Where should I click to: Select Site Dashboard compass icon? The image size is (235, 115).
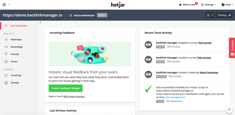point(6,26)
